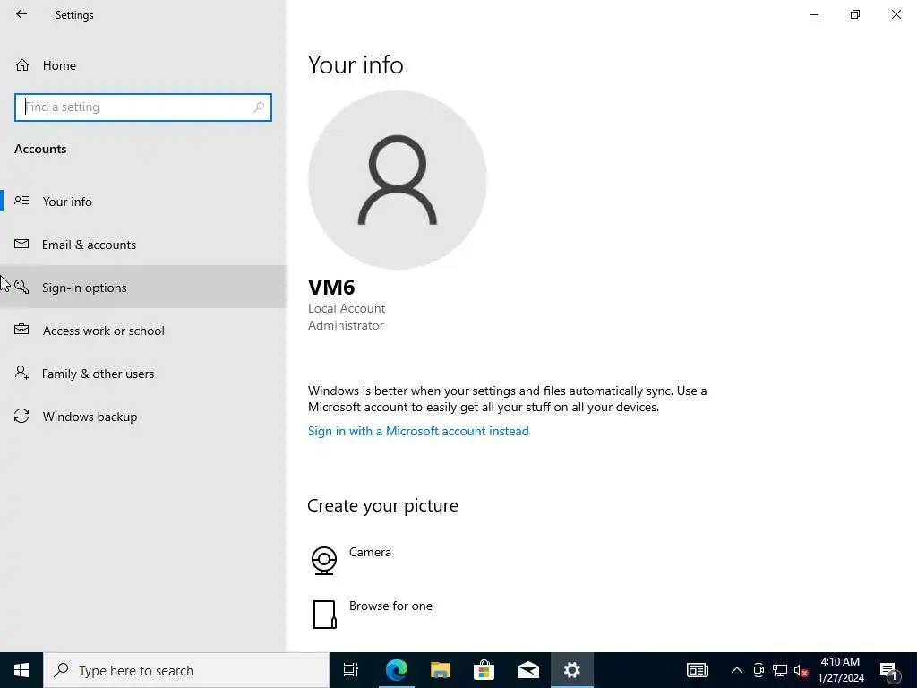Click the network tray icon
917x688 pixels.
coord(780,670)
